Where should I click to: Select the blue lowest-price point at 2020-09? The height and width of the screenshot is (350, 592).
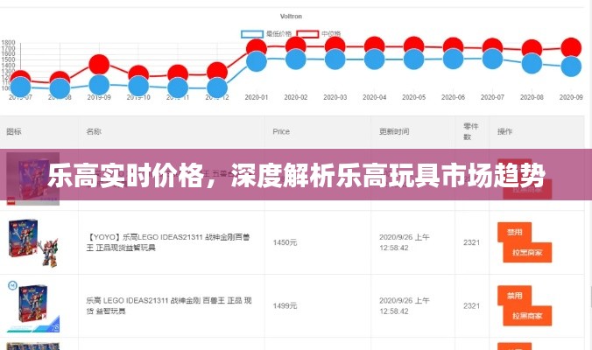[x=571, y=66]
